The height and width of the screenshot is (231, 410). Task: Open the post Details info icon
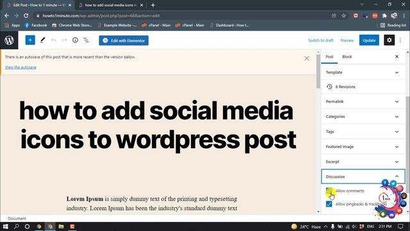pos(75,40)
